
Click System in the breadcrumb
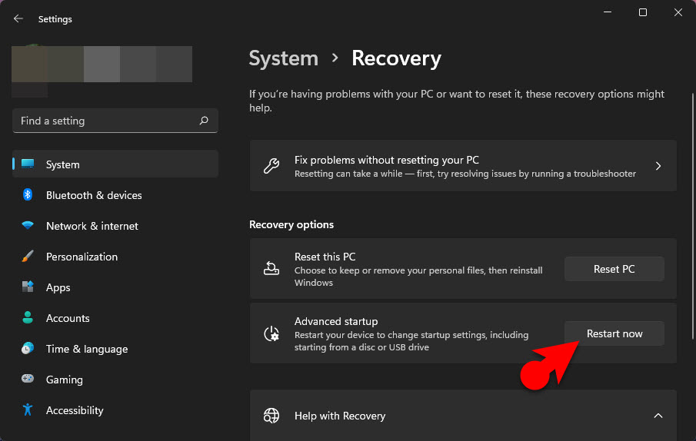coord(283,58)
